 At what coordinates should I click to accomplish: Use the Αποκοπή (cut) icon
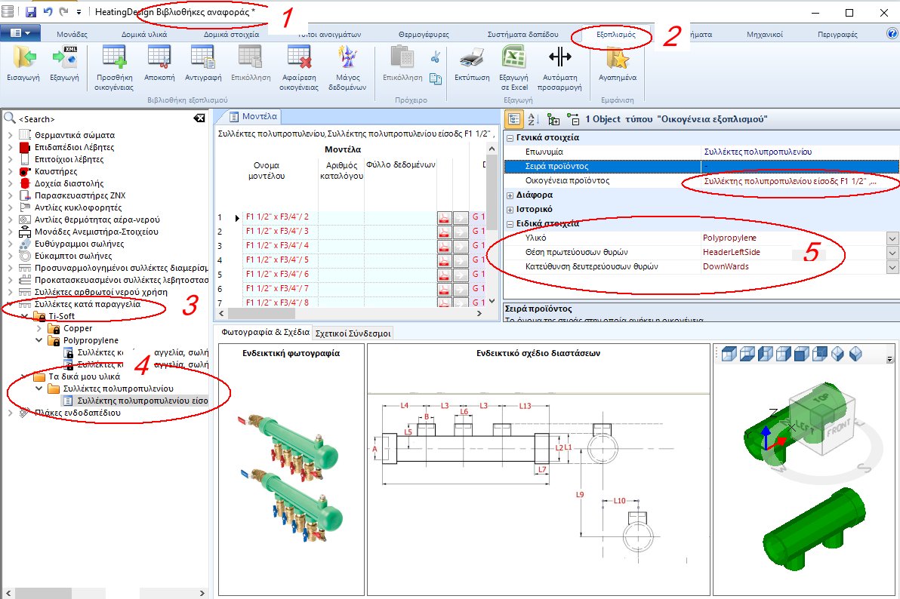[x=160, y=66]
